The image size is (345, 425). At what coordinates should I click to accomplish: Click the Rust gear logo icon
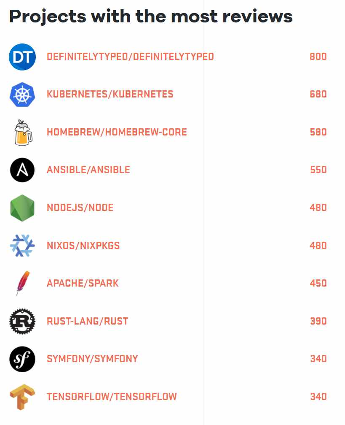click(22, 321)
